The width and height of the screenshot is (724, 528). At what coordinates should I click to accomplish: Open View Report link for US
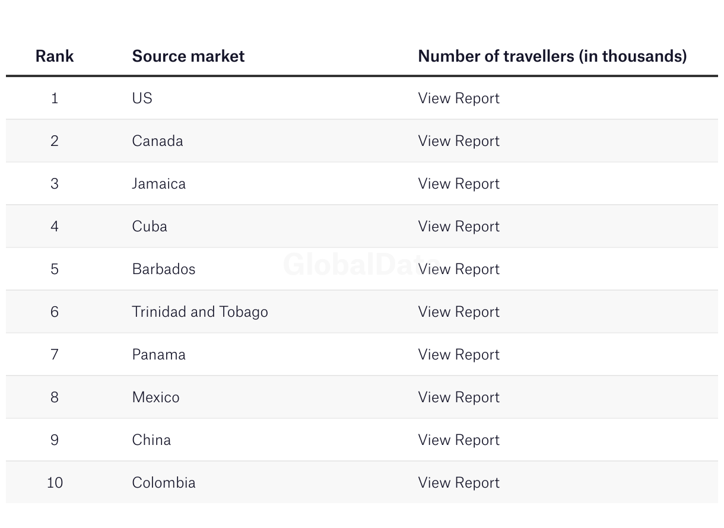pyautogui.click(x=459, y=98)
